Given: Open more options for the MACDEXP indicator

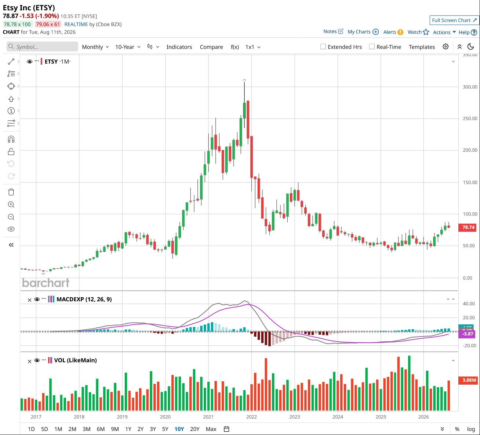Looking at the screenshot, I should [44, 299].
